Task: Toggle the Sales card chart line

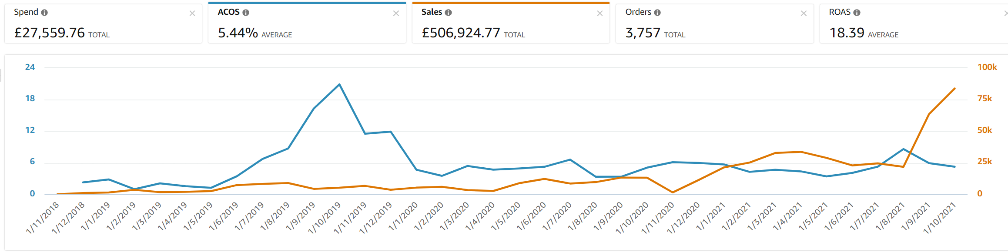Action: (x=511, y=24)
